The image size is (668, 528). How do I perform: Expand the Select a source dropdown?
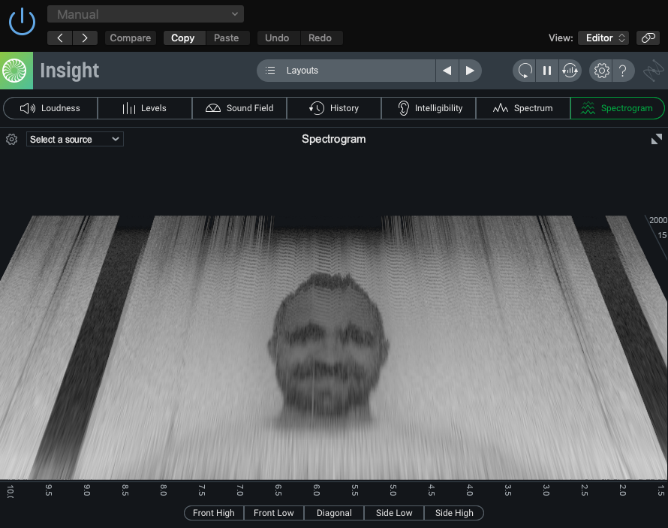coord(75,139)
